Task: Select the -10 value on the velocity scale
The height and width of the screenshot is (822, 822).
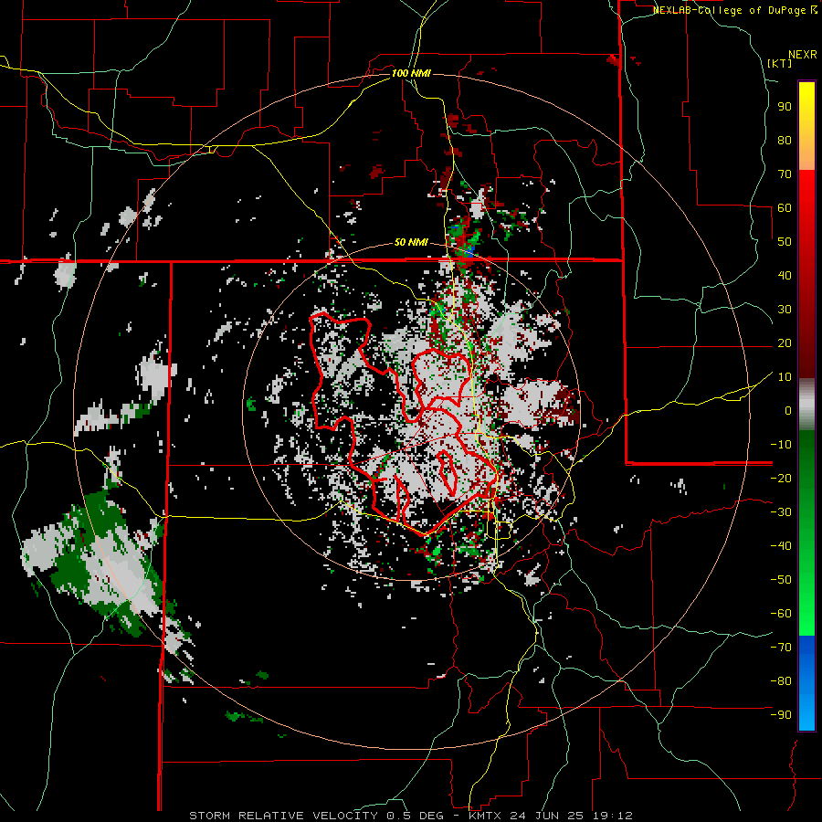Action: click(x=781, y=445)
